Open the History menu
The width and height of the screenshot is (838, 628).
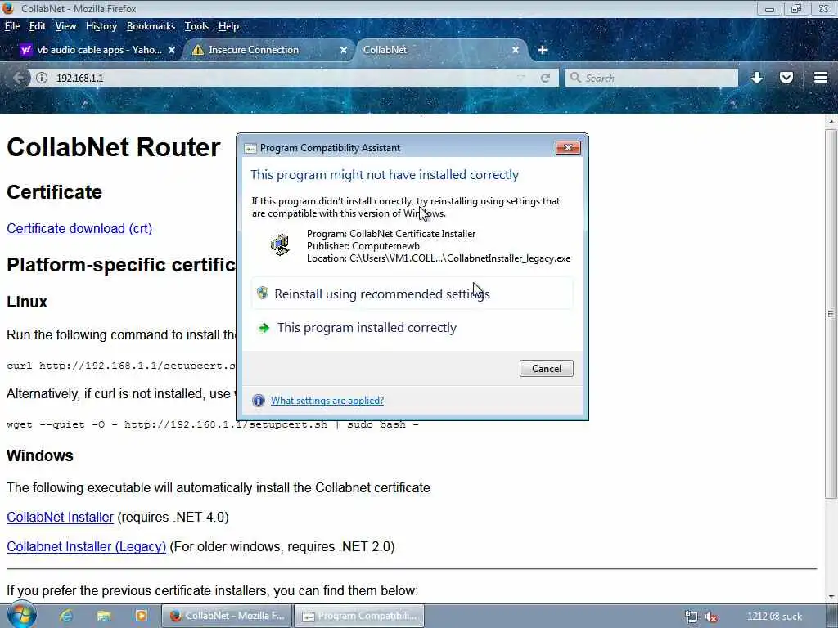point(101,26)
